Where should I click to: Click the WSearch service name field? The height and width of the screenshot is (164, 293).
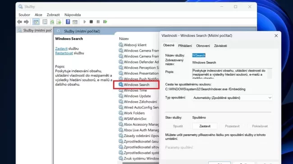pyautogui.click(x=199, y=55)
